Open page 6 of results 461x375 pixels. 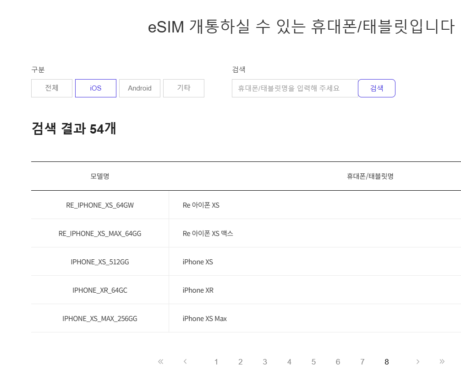[338, 362]
